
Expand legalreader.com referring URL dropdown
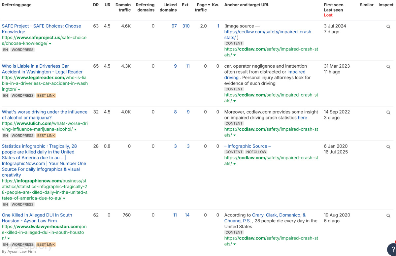pos(19,90)
